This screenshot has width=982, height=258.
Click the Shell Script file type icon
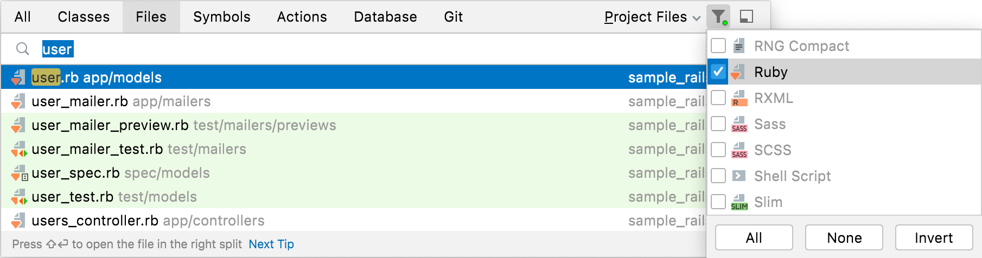coord(738,176)
